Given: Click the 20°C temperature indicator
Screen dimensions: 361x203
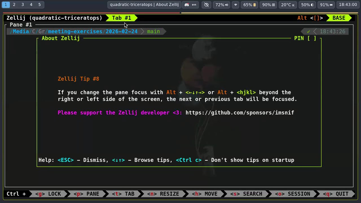Looking at the screenshot, I should 288,5.
